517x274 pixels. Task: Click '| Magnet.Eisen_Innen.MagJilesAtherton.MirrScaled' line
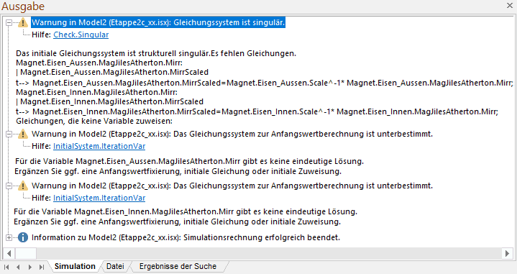click(x=110, y=101)
